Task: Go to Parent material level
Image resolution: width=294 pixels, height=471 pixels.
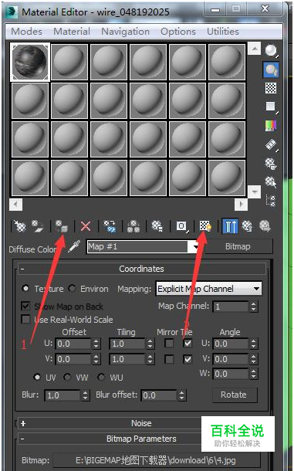Action: 248,226
